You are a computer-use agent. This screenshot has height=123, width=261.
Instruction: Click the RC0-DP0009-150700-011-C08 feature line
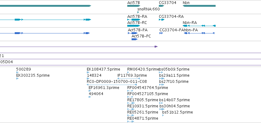coord(112,85)
